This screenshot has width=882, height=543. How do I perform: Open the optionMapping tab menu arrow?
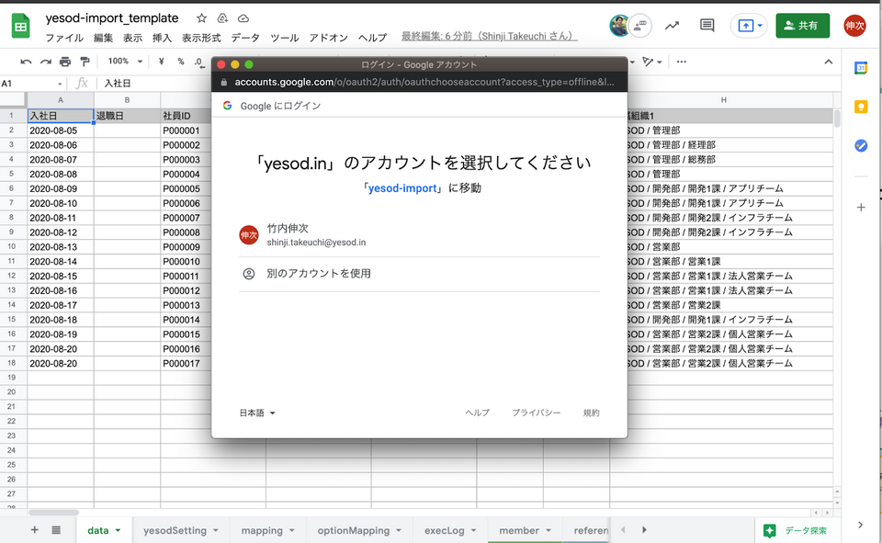click(398, 531)
